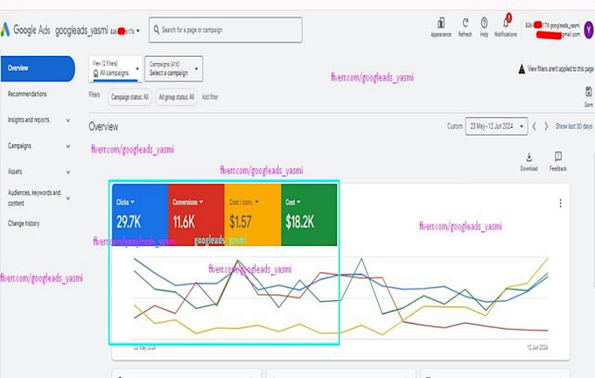Viewport: 595px width, 378px height.
Task: Click the view filters warning icon
Action: coord(521,69)
